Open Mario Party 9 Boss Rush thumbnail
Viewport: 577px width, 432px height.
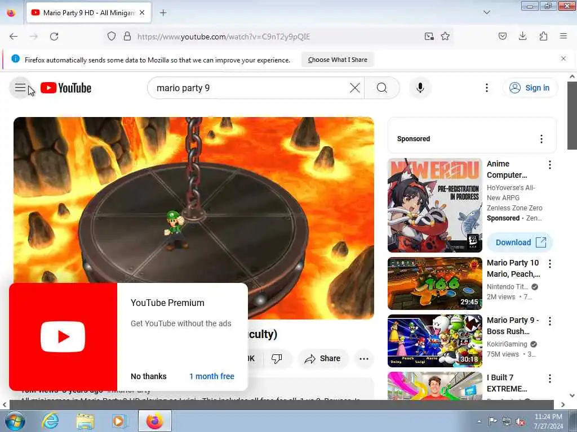435,341
